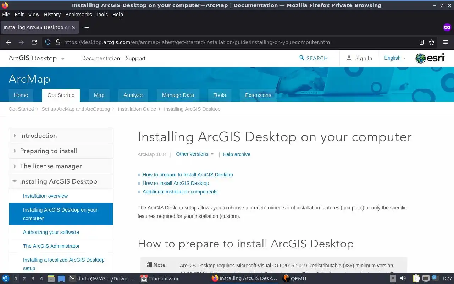Open The ArcGIS Administrator sidebar item
Viewport: 454px width, 284px height.
(51, 246)
